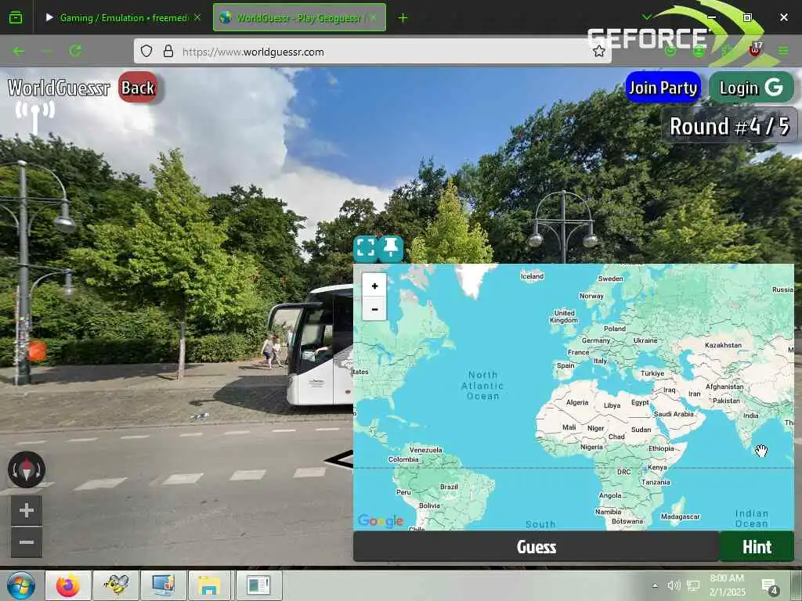Viewport: 802px width, 601px height.
Task: Open notification center with 4 badge
Action: coord(770,586)
